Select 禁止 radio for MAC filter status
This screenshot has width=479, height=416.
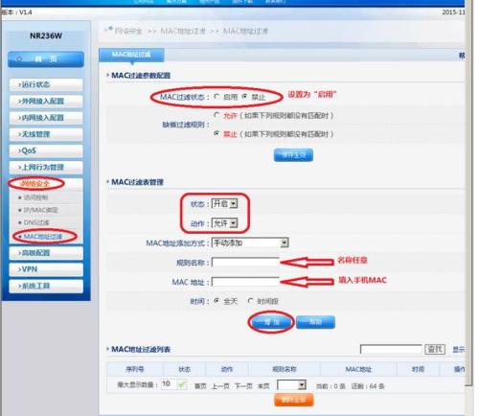tap(245, 96)
